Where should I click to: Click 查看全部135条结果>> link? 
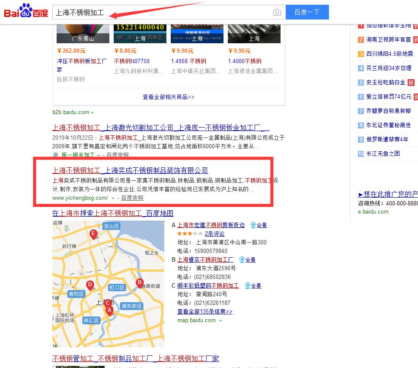[205, 311]
